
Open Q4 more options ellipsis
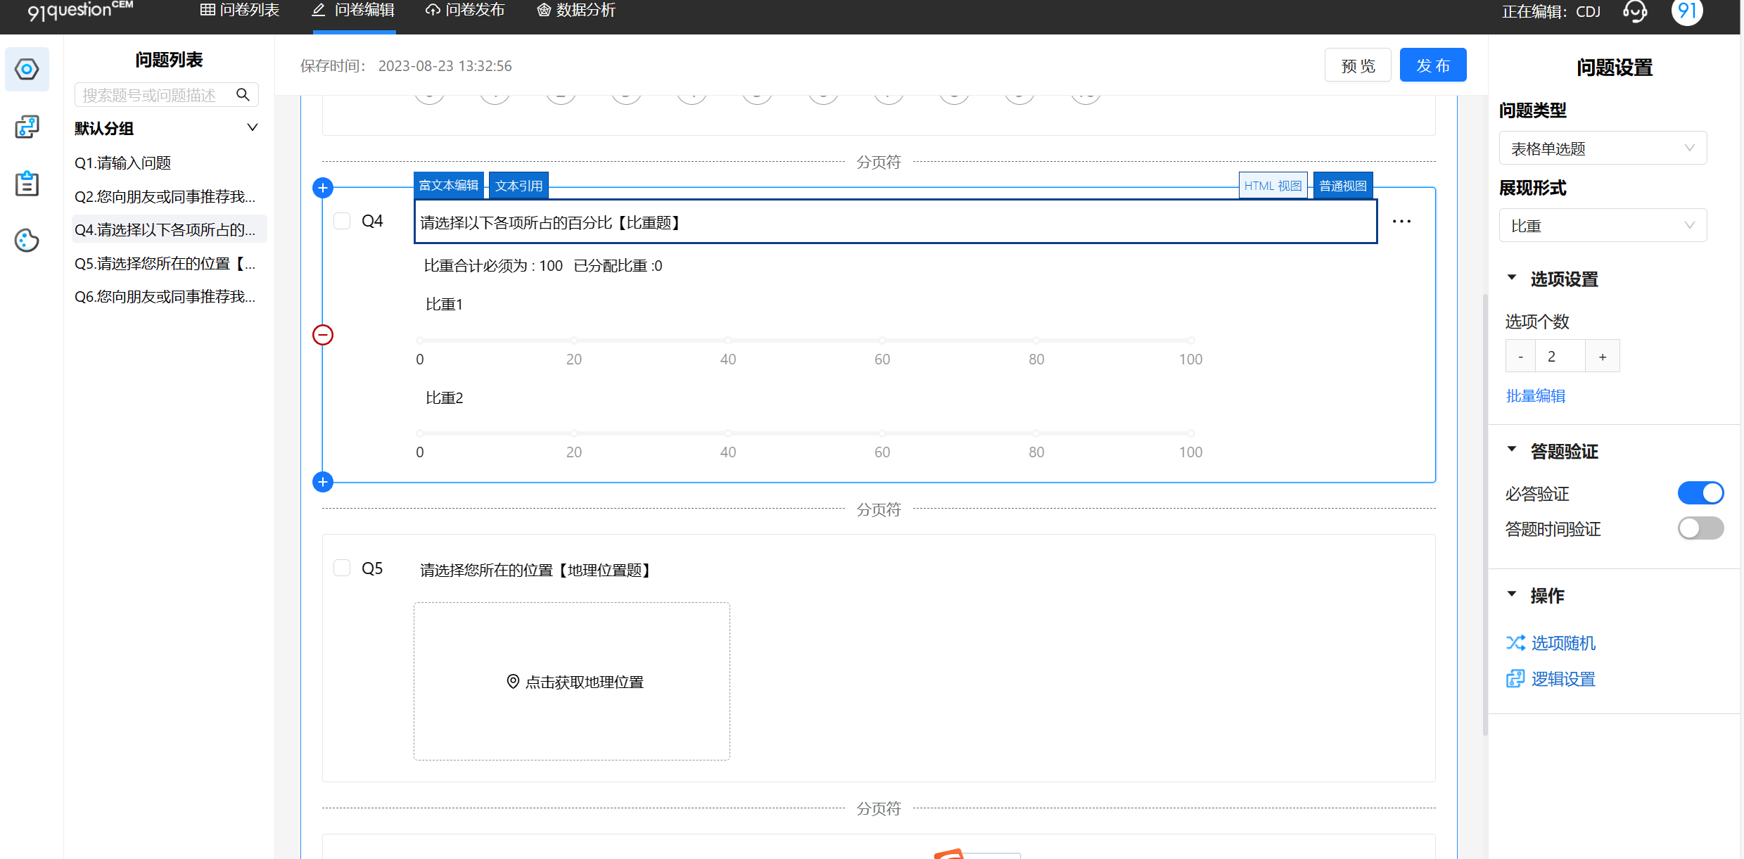point(1401,222)
